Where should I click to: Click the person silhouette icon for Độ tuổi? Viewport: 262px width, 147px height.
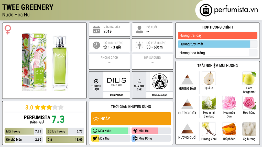[x=139, y=30]
